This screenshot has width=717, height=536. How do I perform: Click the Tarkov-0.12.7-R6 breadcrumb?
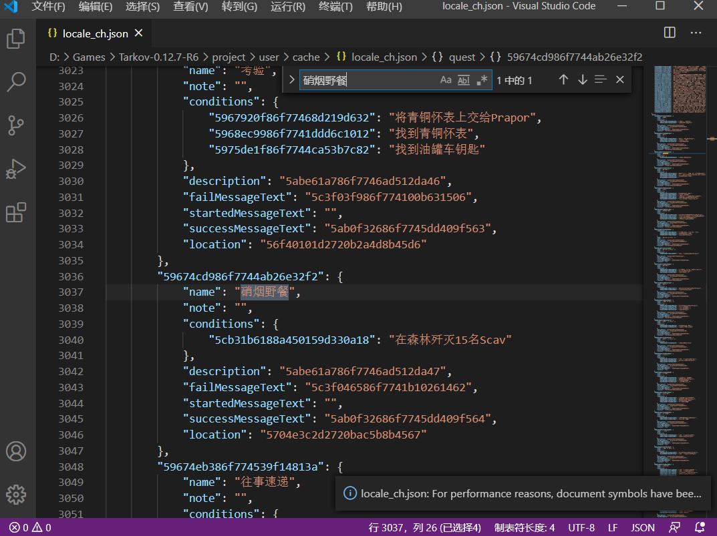coord(158,57)
